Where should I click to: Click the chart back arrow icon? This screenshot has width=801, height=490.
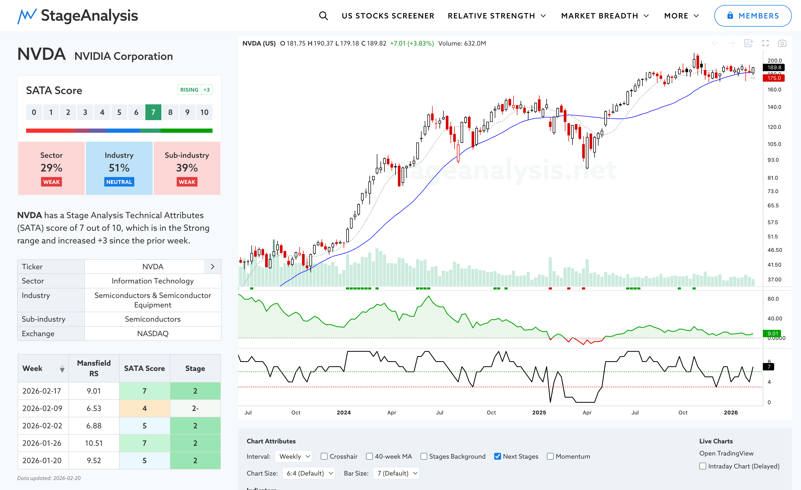(x=715, y=43)
